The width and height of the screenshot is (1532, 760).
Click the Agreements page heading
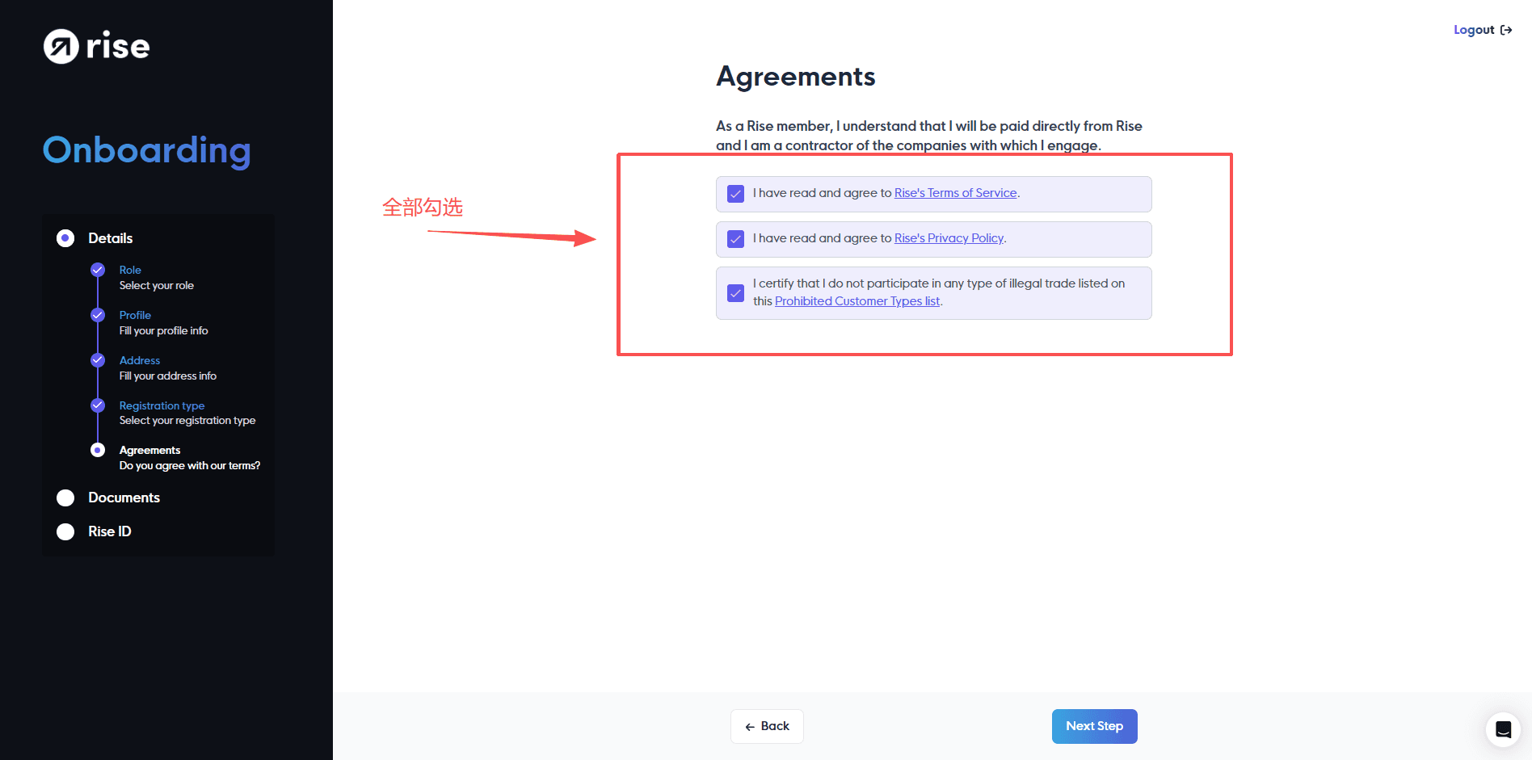[796, 77]
